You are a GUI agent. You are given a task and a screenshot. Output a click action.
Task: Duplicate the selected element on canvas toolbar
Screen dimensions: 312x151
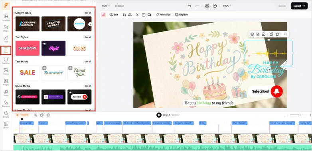pyautogui.click(x=271, y=34)
